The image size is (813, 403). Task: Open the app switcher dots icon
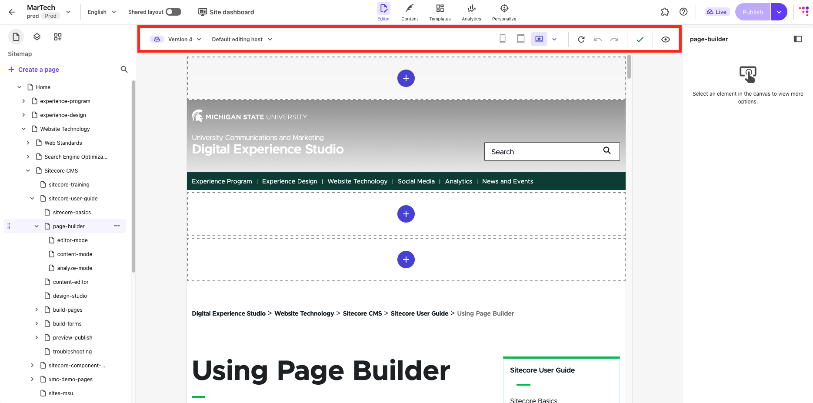click(x=804, y=11)
